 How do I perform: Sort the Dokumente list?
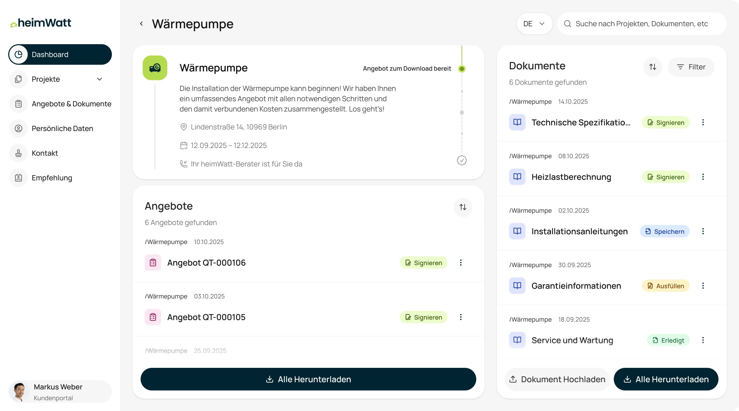(653, 67)
